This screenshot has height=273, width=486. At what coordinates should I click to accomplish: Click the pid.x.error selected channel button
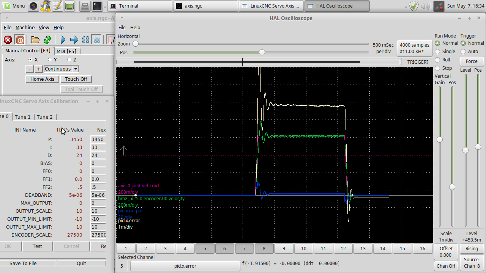(x=185, y=266)
